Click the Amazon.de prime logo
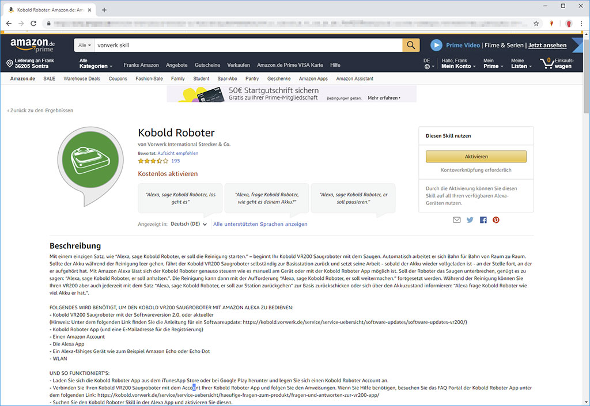The height and width of the screenshot is (406, 590). pyautogui.click(x=32, y=45)
